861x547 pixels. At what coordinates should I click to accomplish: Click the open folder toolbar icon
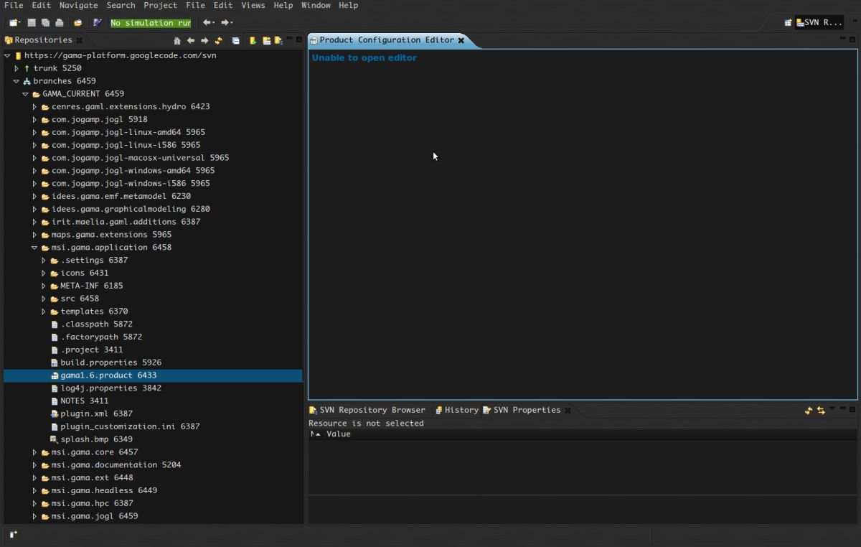(77, 23)
